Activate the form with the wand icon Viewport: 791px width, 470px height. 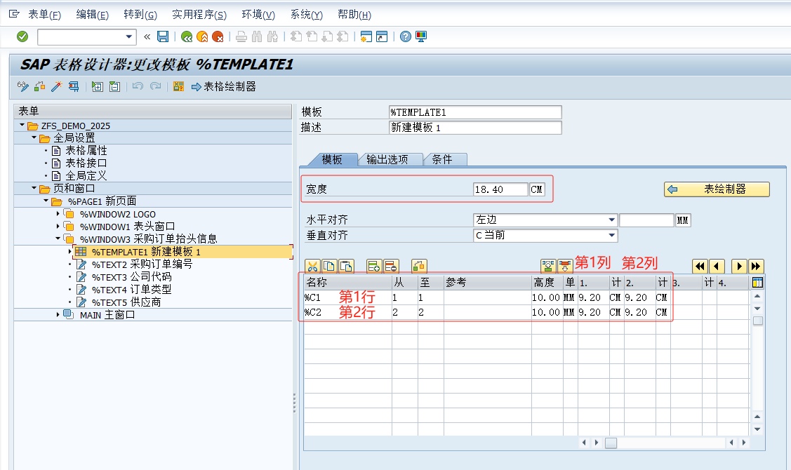(x=56, y=87)
